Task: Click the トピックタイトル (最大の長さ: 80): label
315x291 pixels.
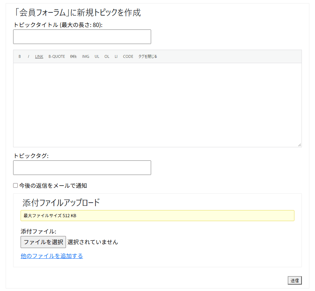Action: 58,25
